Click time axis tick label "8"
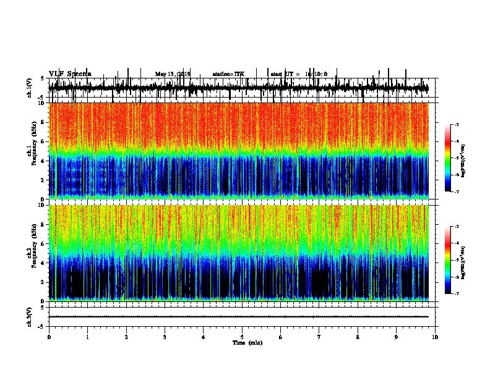Viewport: 490px width, 378px height. tap(358, 337)
